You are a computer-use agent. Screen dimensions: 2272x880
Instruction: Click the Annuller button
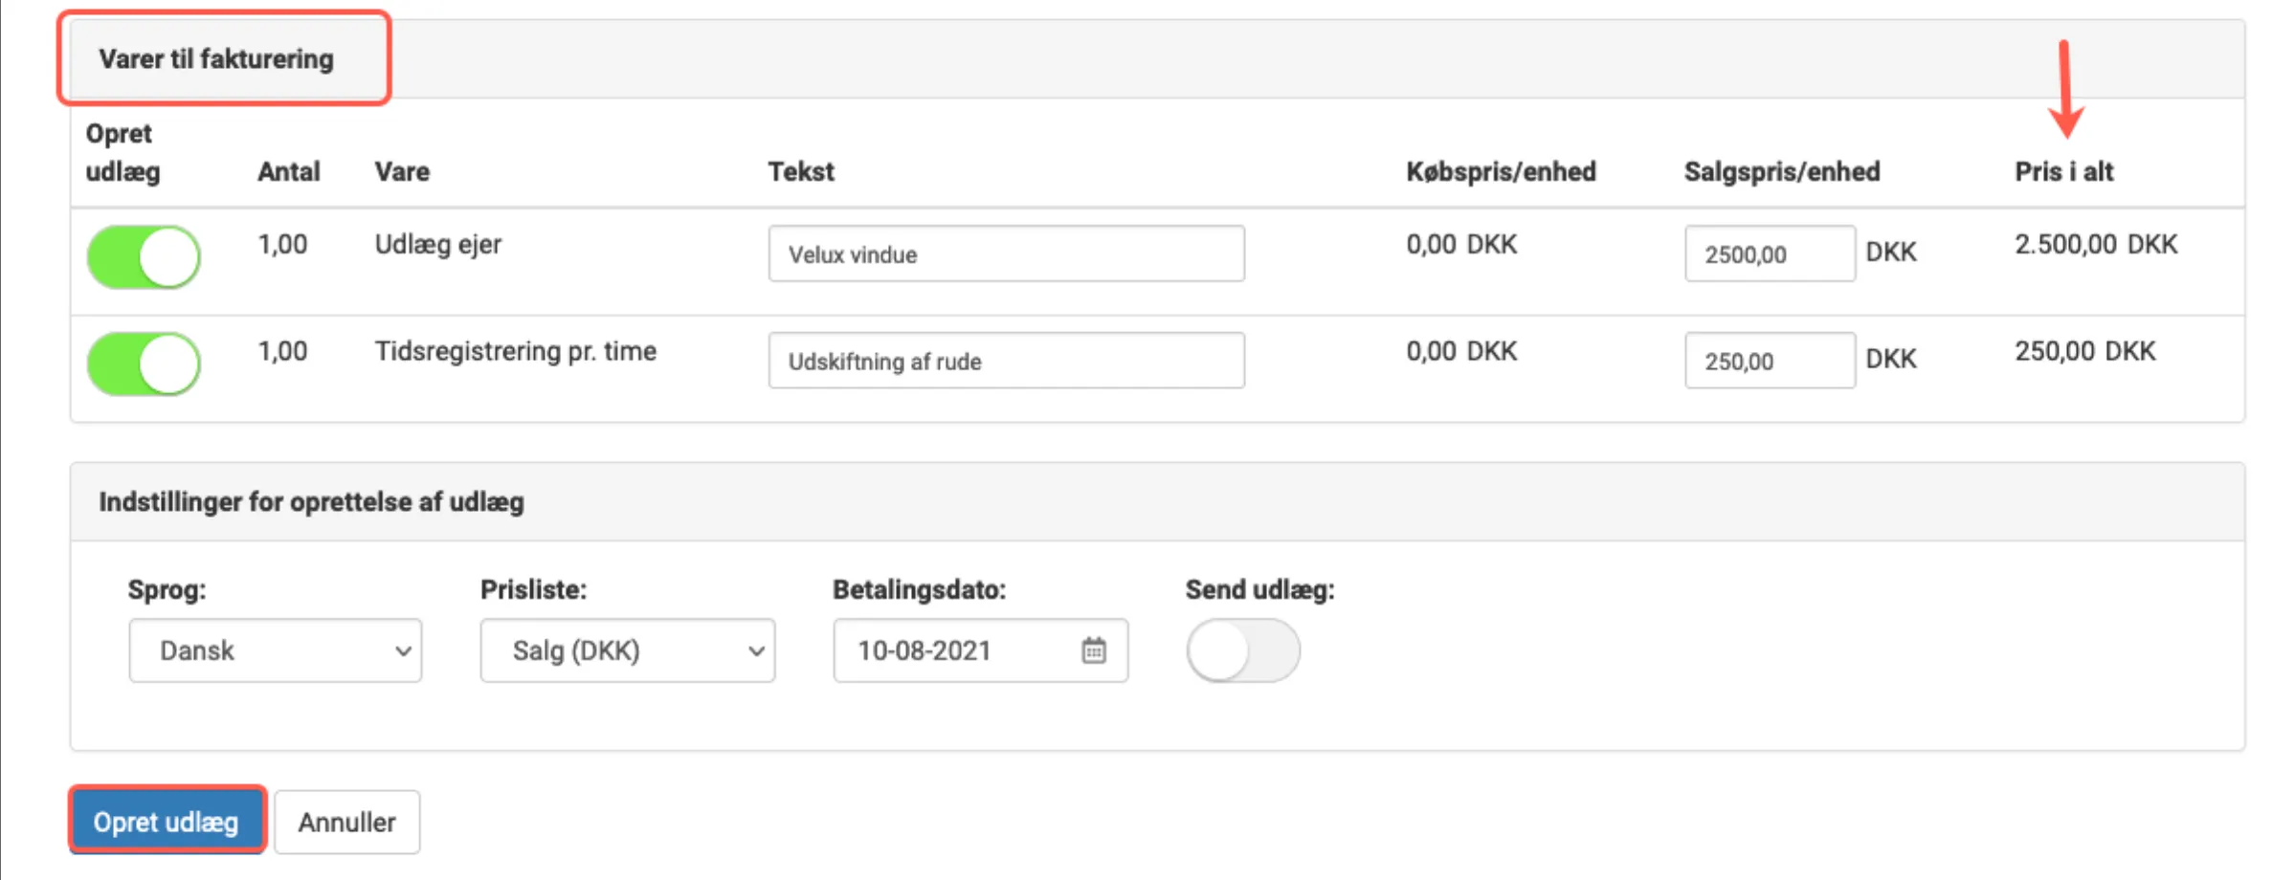click(346, 822)
